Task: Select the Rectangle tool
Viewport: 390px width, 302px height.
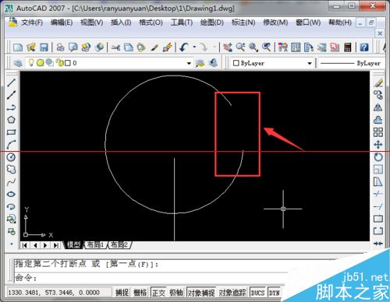Action: (11, 132)
